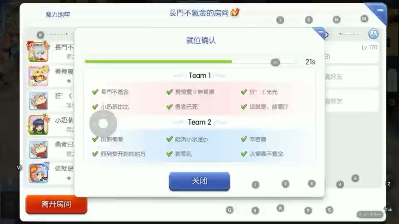Viewport: 399px width, 224px height.
Task: Tap the Q key overlay icon
Action: [x=229, y=210]
